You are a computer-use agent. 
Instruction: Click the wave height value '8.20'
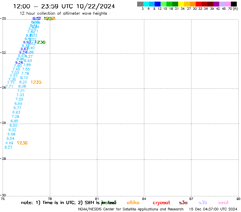point(23,82)
